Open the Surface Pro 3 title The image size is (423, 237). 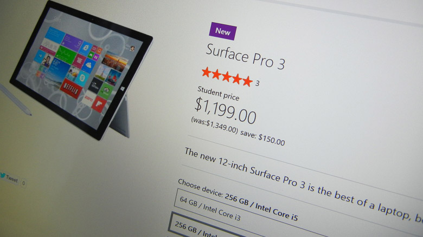[x=245, y=57]
